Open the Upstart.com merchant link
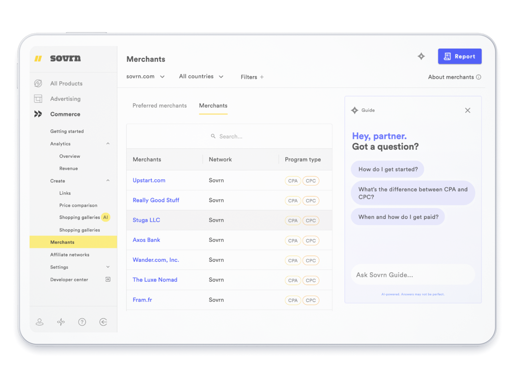Viewport: 515px width, 386px height. [149, 180]
